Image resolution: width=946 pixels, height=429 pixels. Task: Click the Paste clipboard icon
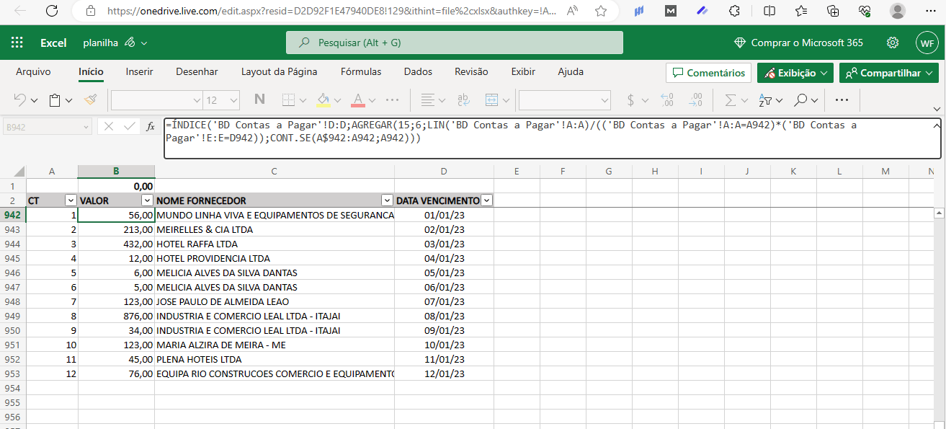[55, 99]
